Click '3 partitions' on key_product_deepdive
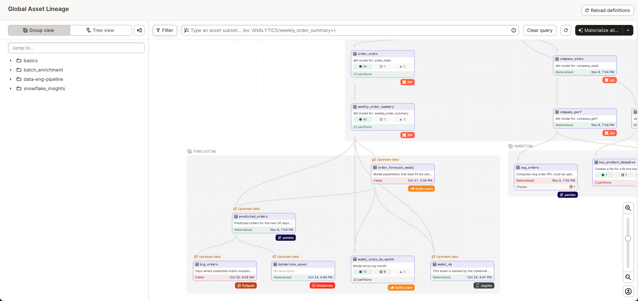The image size is (638, 301). 603,183
